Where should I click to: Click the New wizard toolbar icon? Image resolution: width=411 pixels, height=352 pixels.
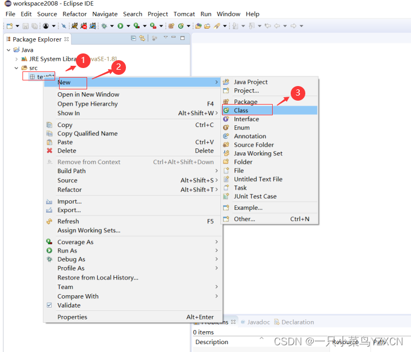pyautogui.click(x=10, y=26)
